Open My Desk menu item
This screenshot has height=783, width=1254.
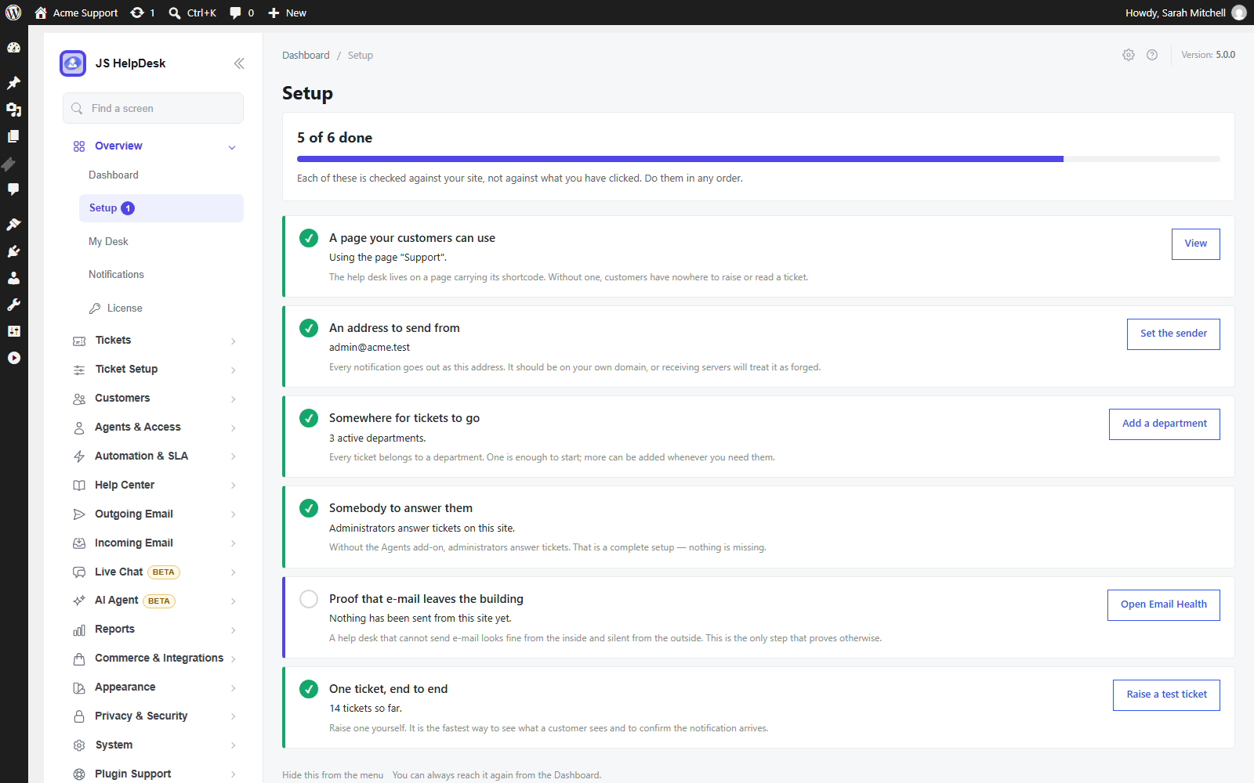108,242
